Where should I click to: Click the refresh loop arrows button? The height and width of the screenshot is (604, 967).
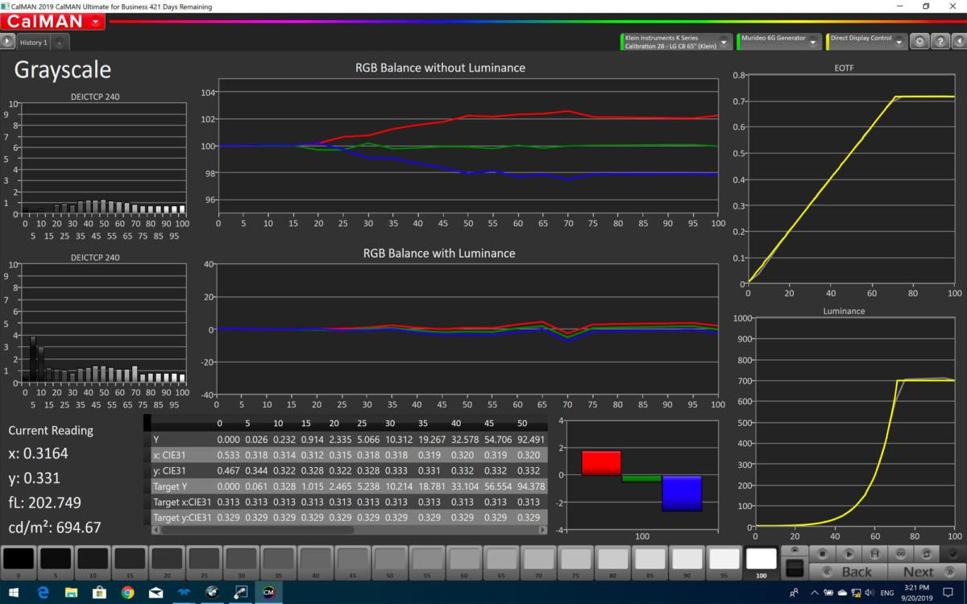tap(926, 554)
